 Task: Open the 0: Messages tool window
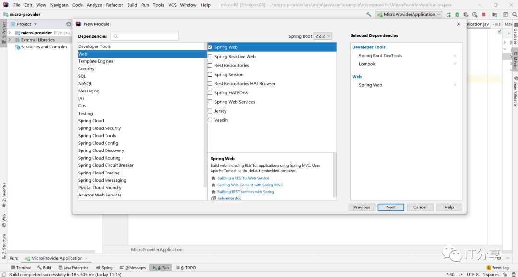133,268
